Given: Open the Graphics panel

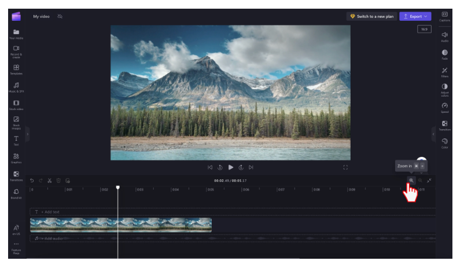Looking at the screenshot, I should tap(16, 159).
